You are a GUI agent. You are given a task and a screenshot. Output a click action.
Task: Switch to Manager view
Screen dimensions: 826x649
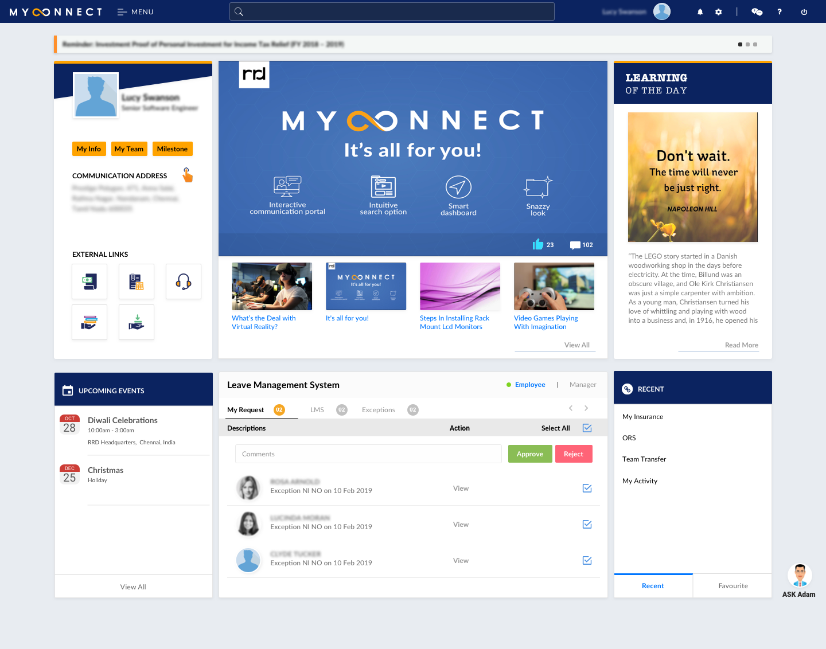(x=583, y=385)
